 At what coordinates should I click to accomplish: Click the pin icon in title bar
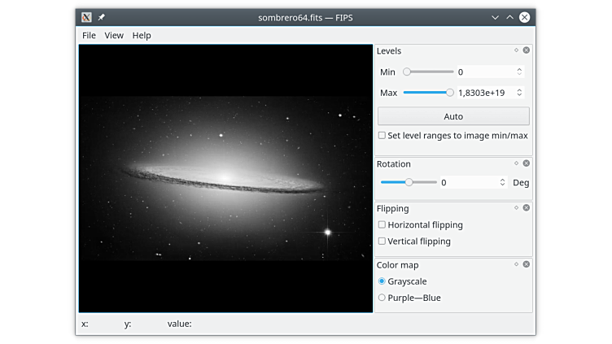pyautogui.click(x=102, y=17)
